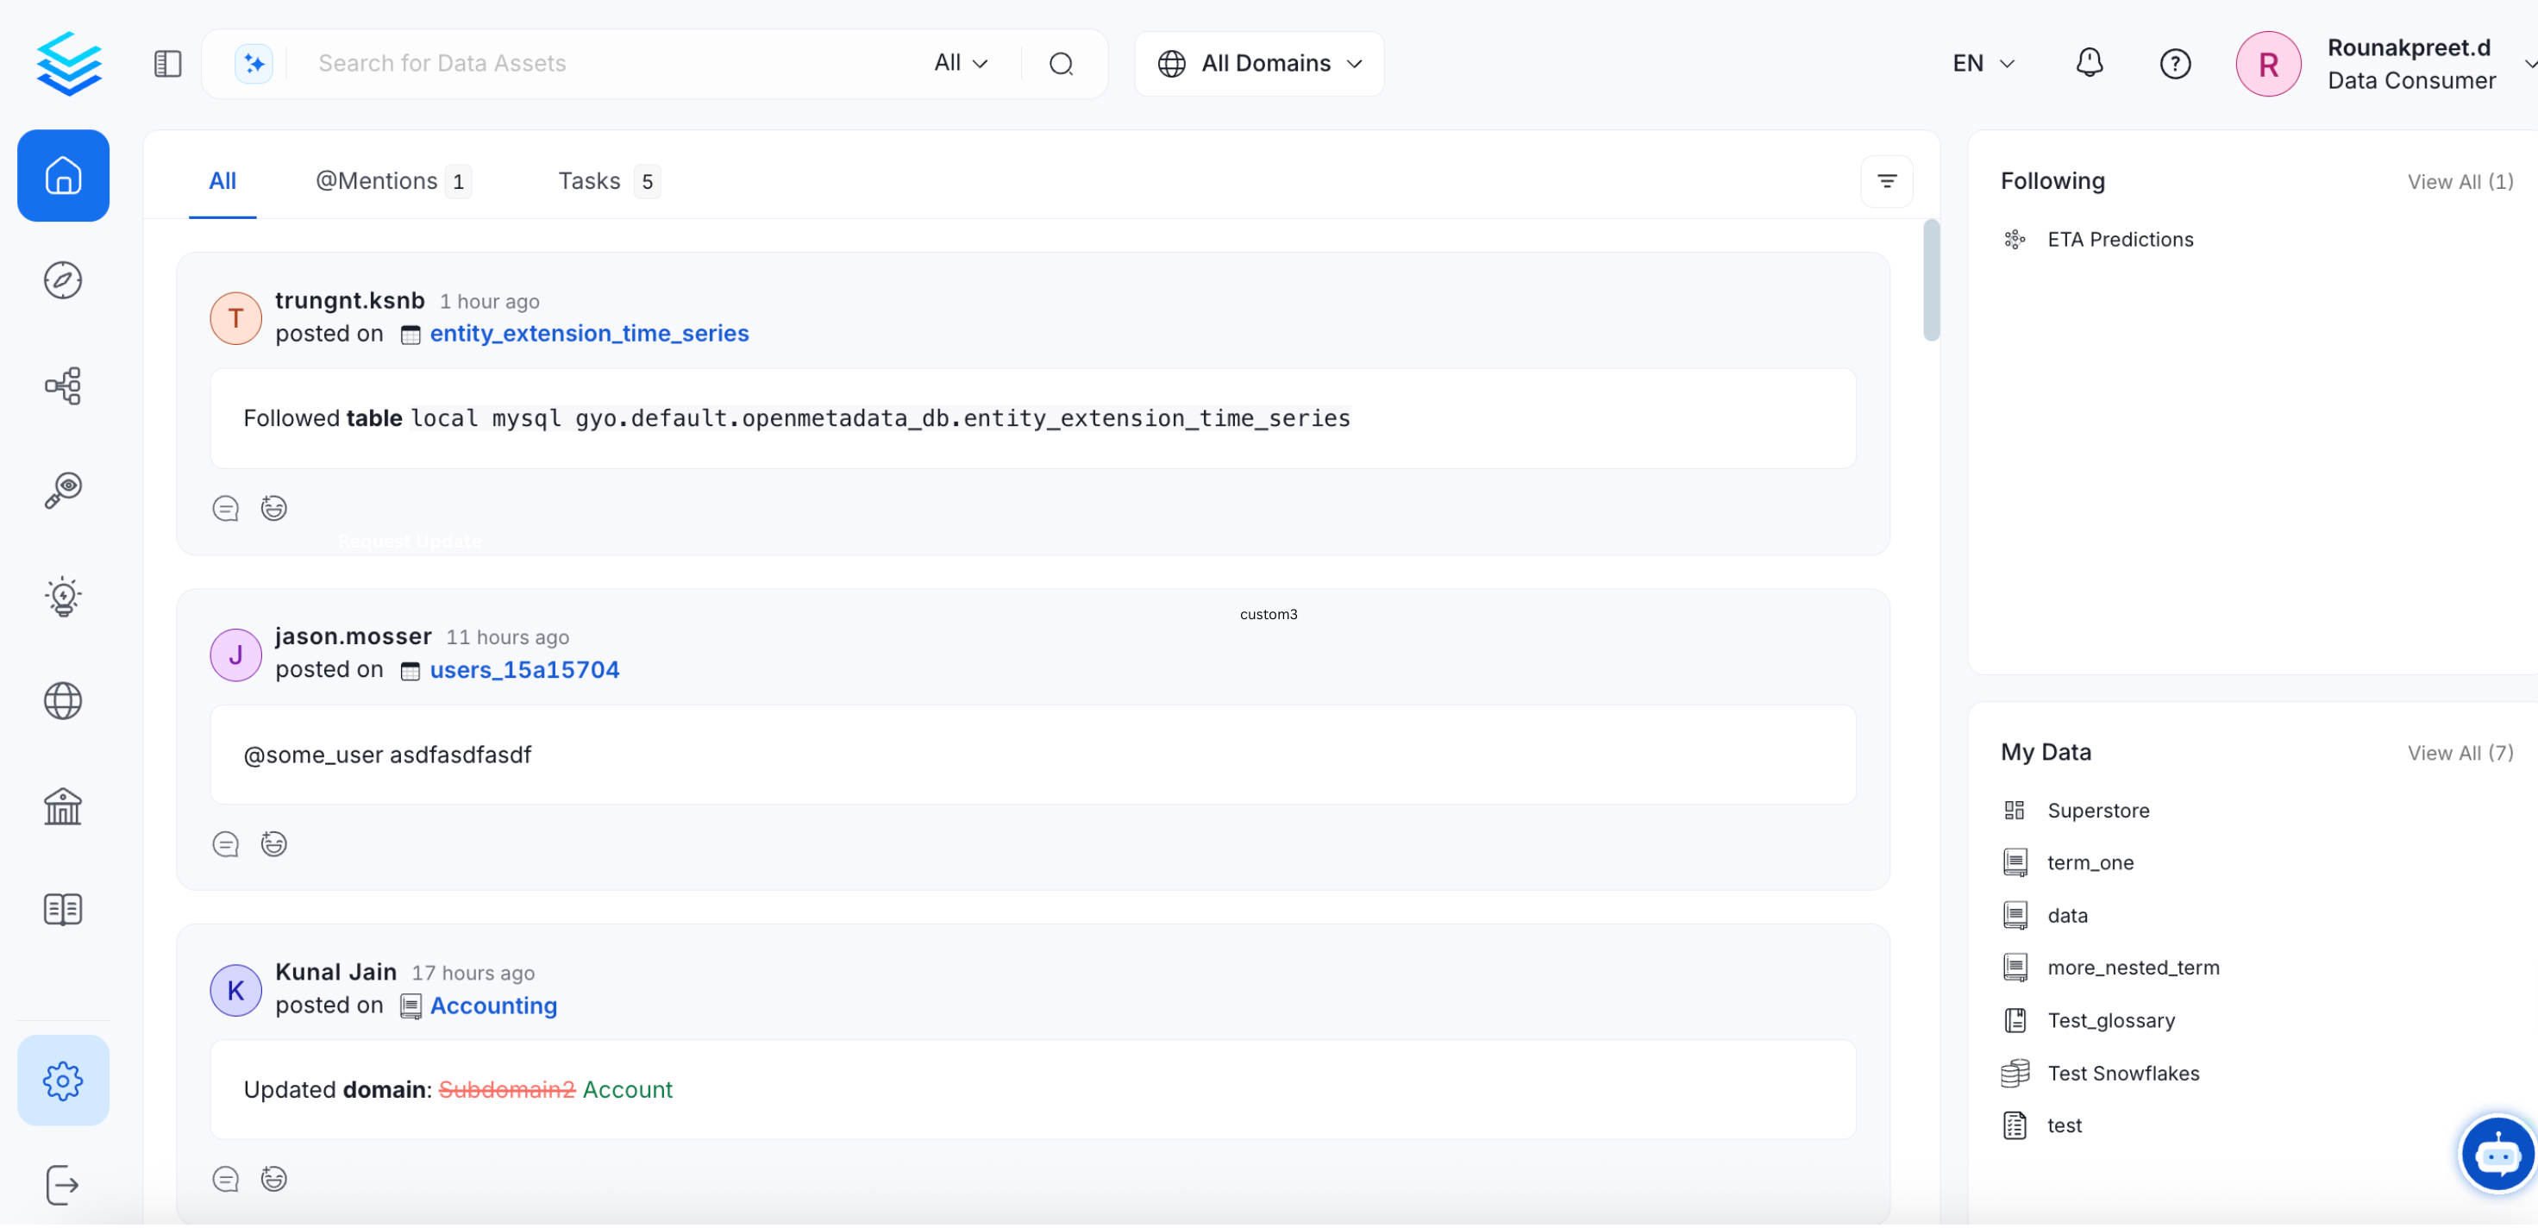Open View All under My Data

[2460, 752]
